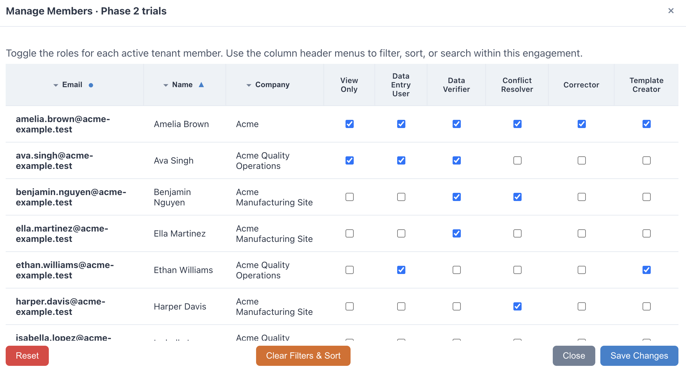This screenshot has height=380, width=686.
Task: Open the Company column header menu
Action: click(249, 85)
